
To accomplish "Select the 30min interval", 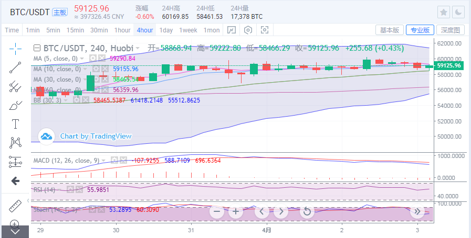I will click(x=99, y=30).
